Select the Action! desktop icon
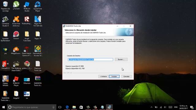 point(16,35)
